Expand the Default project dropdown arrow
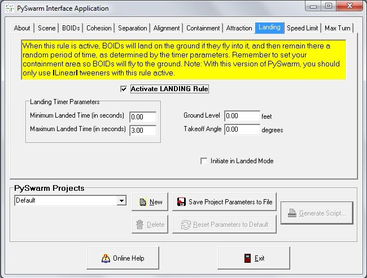The width and height of the screenshot is (367, 278). tap(121, 200)
